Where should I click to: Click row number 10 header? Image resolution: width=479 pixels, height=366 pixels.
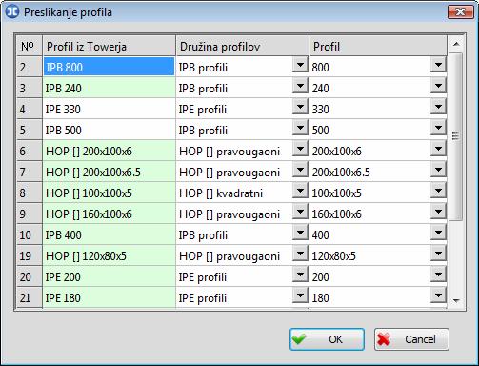(30, 234)
